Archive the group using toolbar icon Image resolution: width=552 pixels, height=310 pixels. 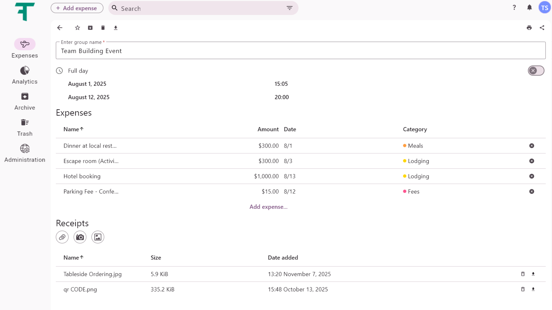[x=90, y=28]
